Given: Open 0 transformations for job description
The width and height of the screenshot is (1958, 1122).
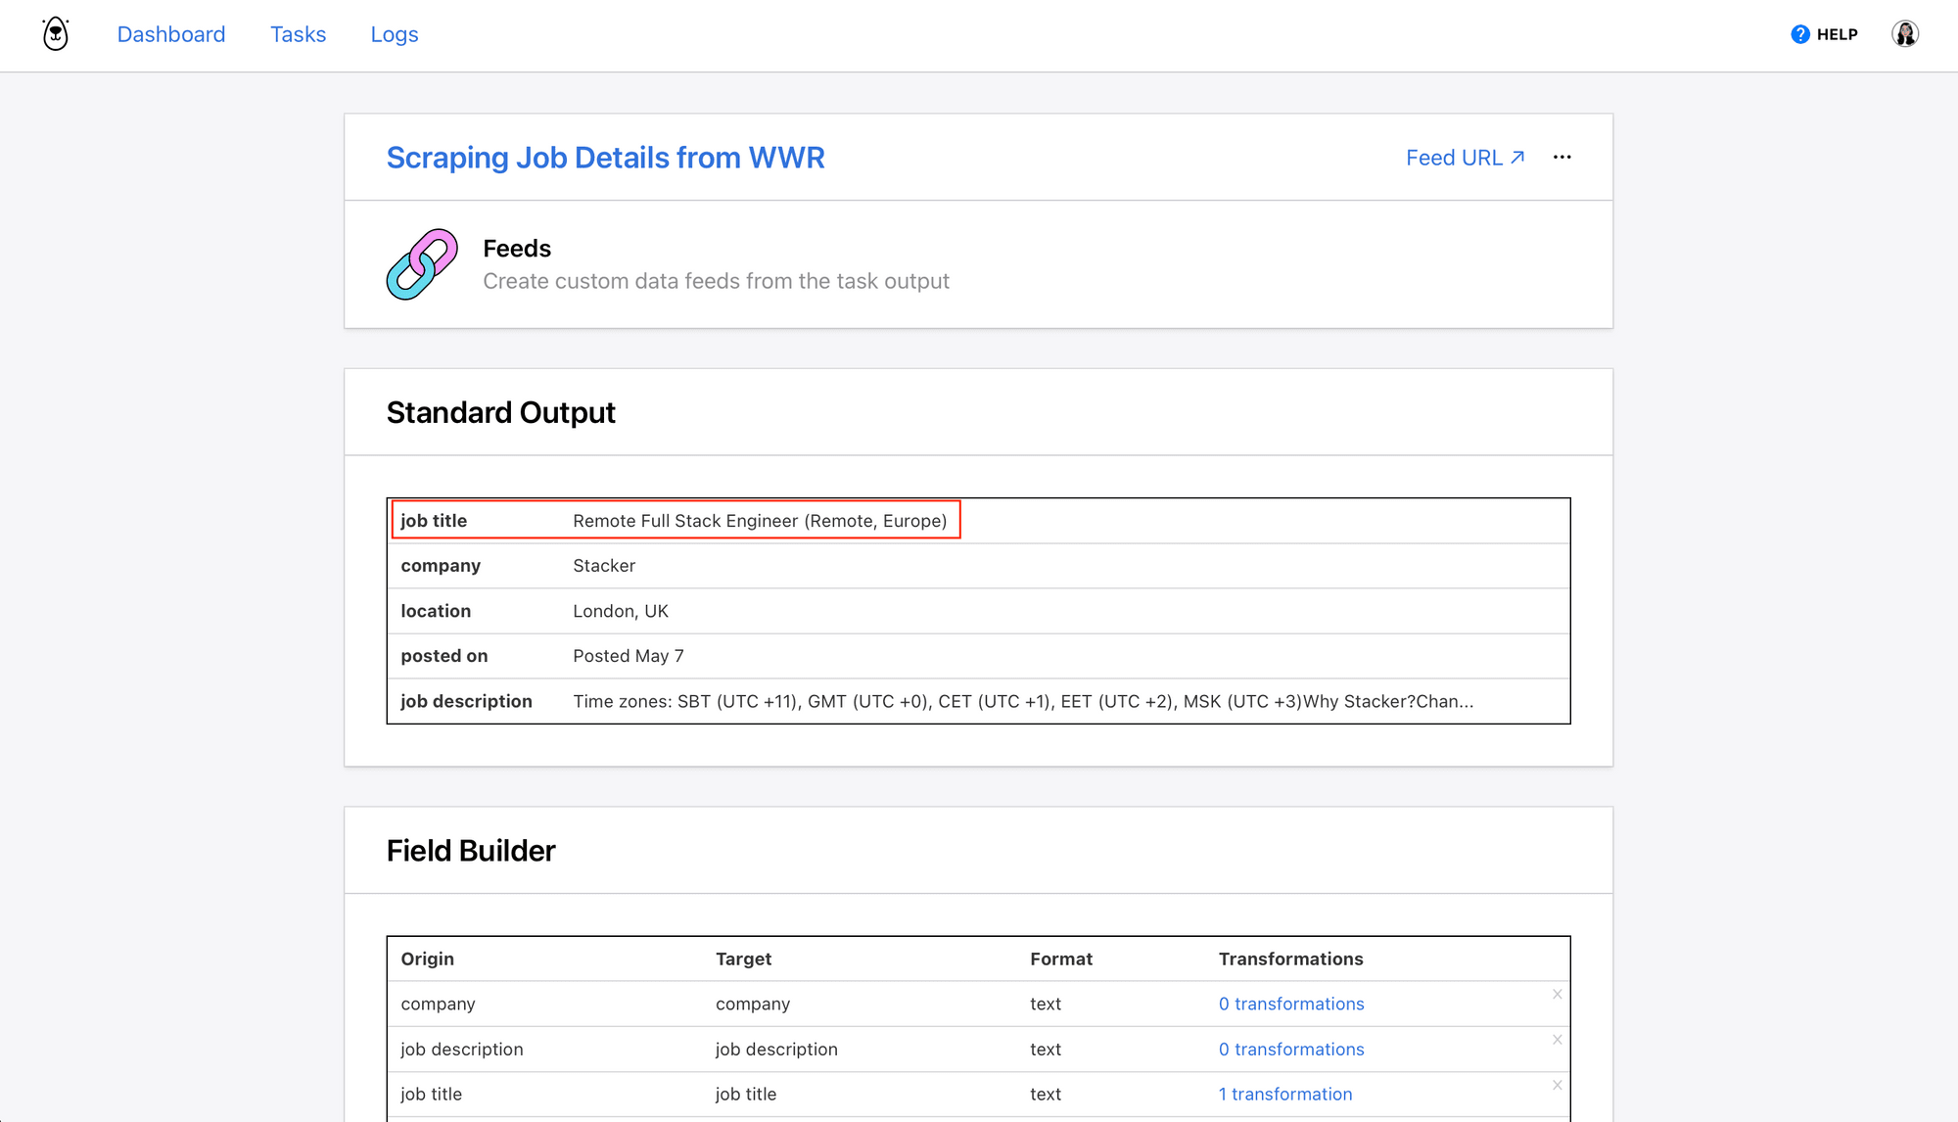Looking at the screenshot, I should click(1290, 1049).
